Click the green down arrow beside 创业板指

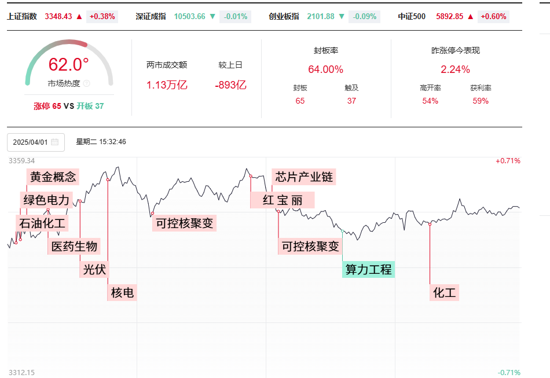click(342, 16)
